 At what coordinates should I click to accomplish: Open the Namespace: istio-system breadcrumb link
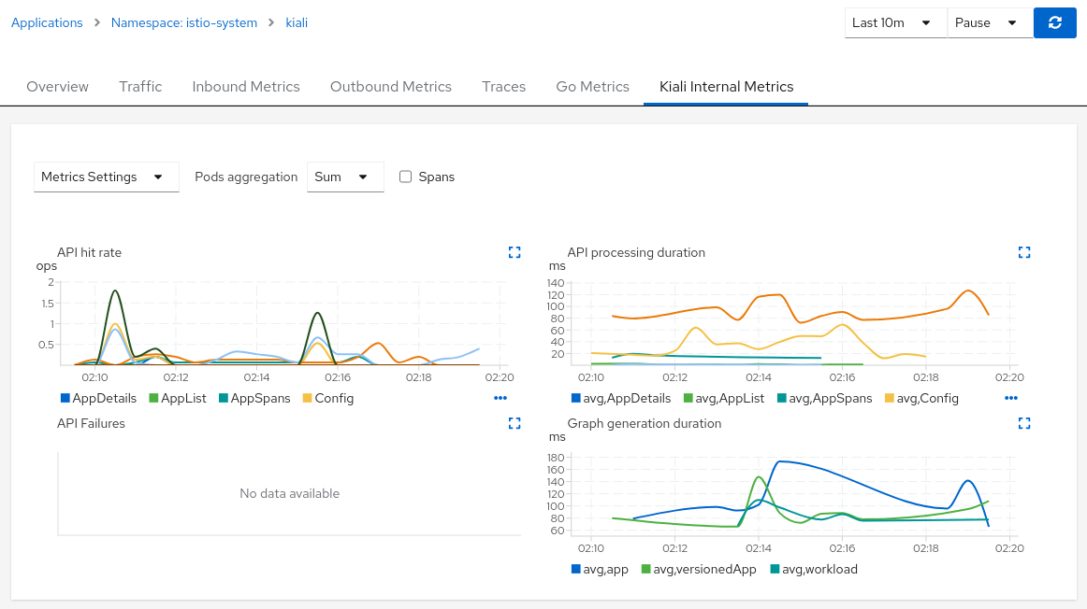[x=183, y=22]
